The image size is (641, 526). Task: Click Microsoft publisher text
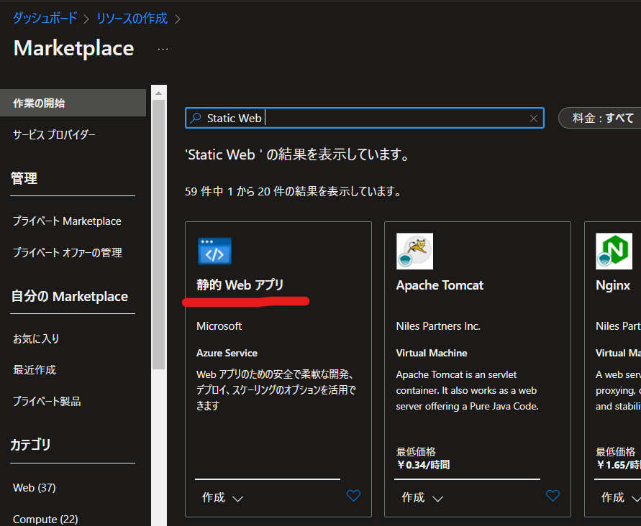click(x=219, y=326)
